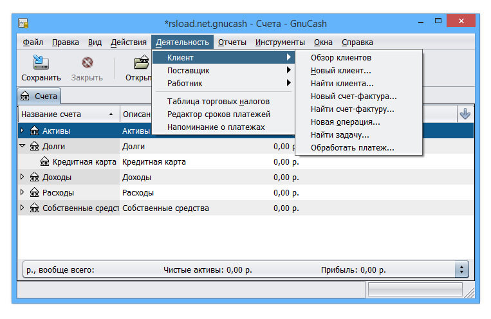Screen dimensions: 491x319
Task: Click the Save toolbar icon
Action: pyautogui.click(x=41, y=62)
